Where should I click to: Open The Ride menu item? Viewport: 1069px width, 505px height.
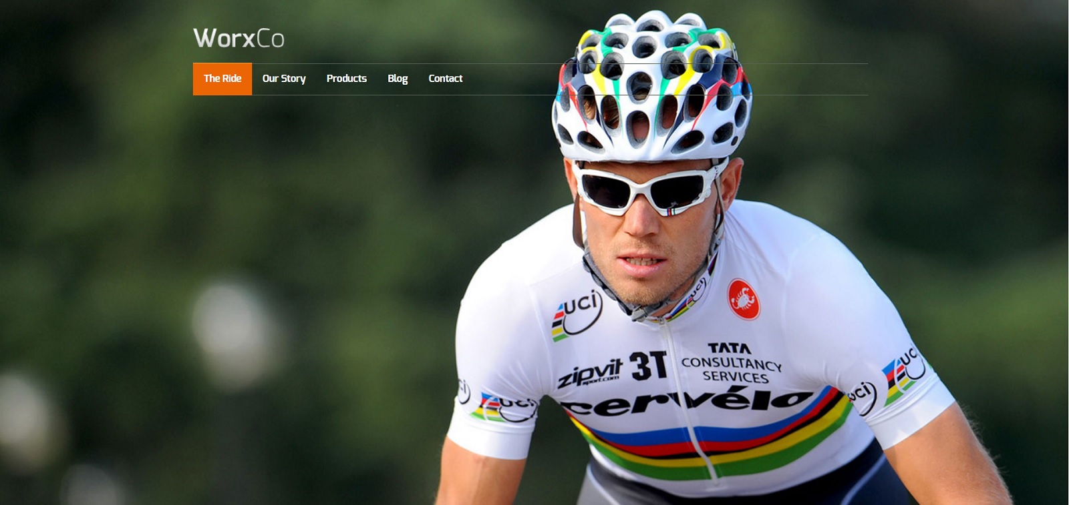click(x=222, y=79)
